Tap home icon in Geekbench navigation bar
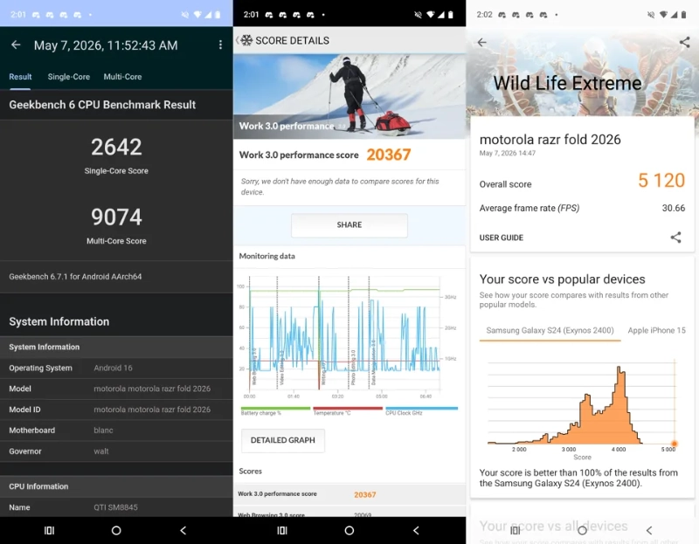699x544 pixels. pyautogui.click(x=116, y=530)
